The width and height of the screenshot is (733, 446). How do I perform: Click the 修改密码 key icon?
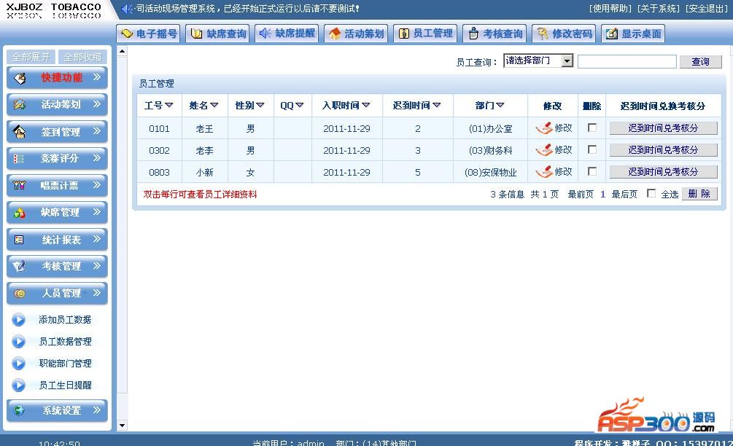point(542,34)
